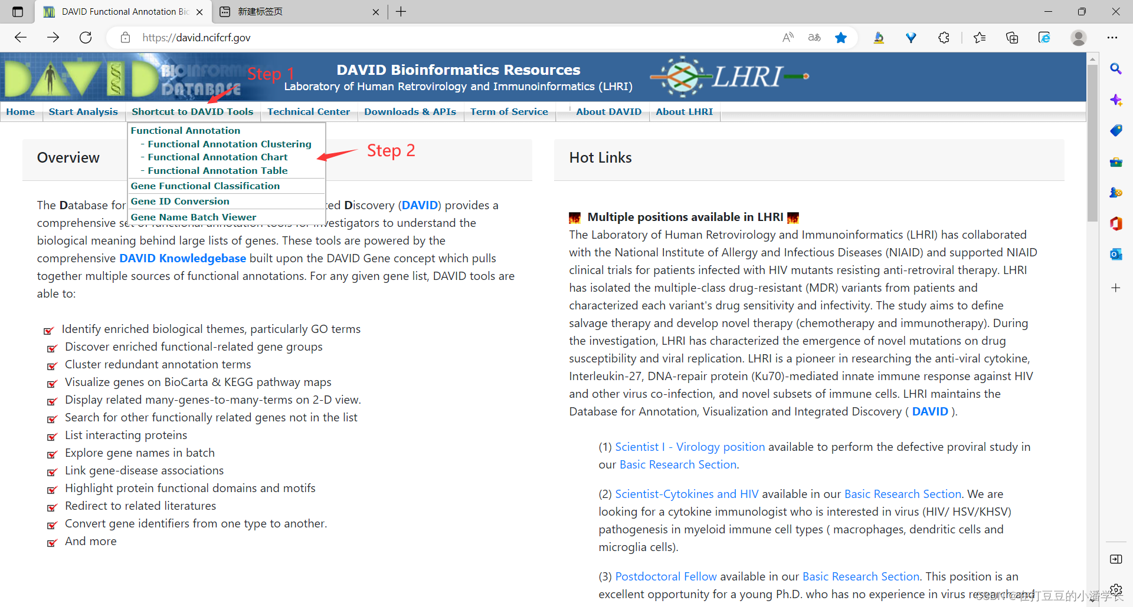Add a sidebar app with plus
Viewport: 1133px width, 607px height.
tap(1116, 288)
